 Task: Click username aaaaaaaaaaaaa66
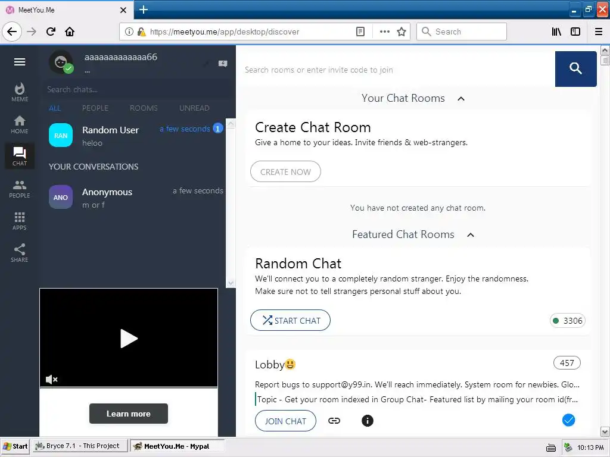tap(121, 57)
